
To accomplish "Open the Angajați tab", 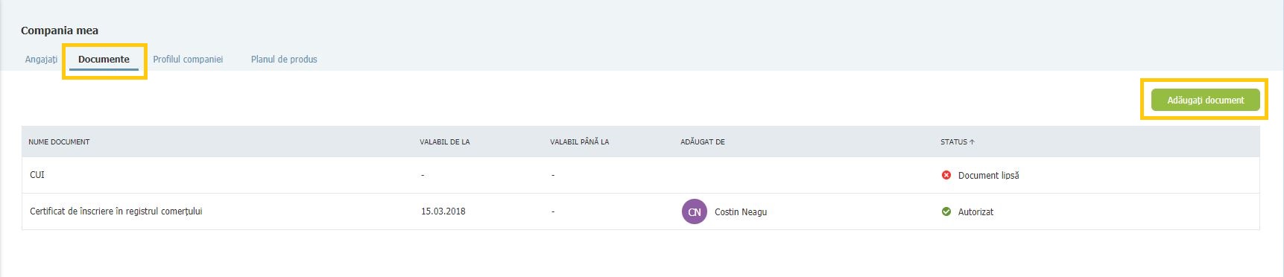I will [x=41, y=60].
